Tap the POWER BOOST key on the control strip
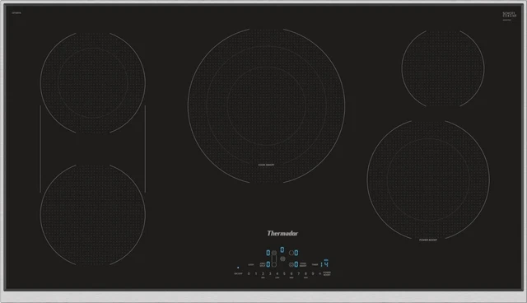This screenshot has height=303, width=527. pos(327,273)
